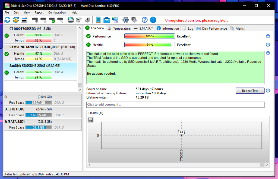
Task: Click the E: [SATA SSD] 53.1 GB bar
Action: pyautogui.click(x=39, y=127)
